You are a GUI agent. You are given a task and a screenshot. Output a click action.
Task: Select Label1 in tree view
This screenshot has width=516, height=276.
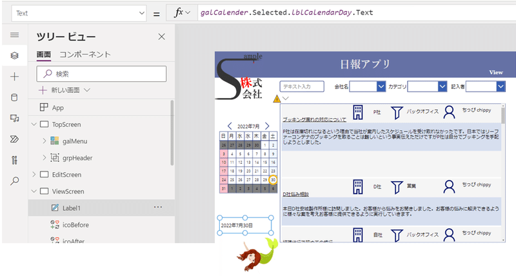click(x=72, y=208)
